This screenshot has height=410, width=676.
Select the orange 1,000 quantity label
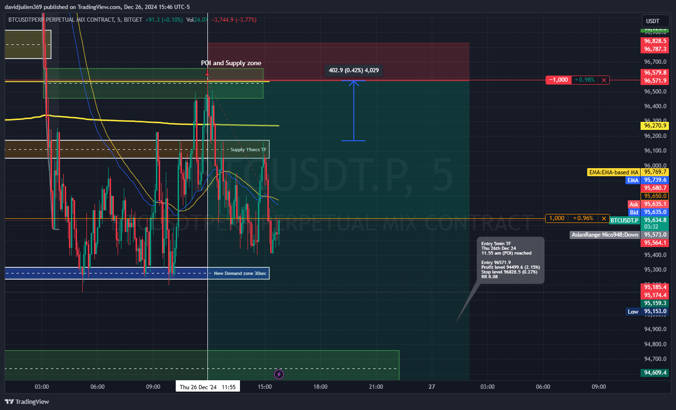pos(557,218)
